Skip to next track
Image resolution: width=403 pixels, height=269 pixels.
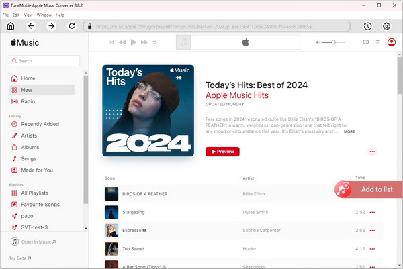(144, 42)
